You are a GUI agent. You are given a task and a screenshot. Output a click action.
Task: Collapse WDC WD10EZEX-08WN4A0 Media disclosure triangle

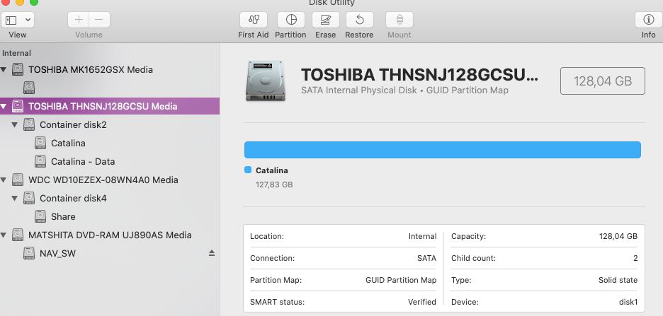pos(4,180)
